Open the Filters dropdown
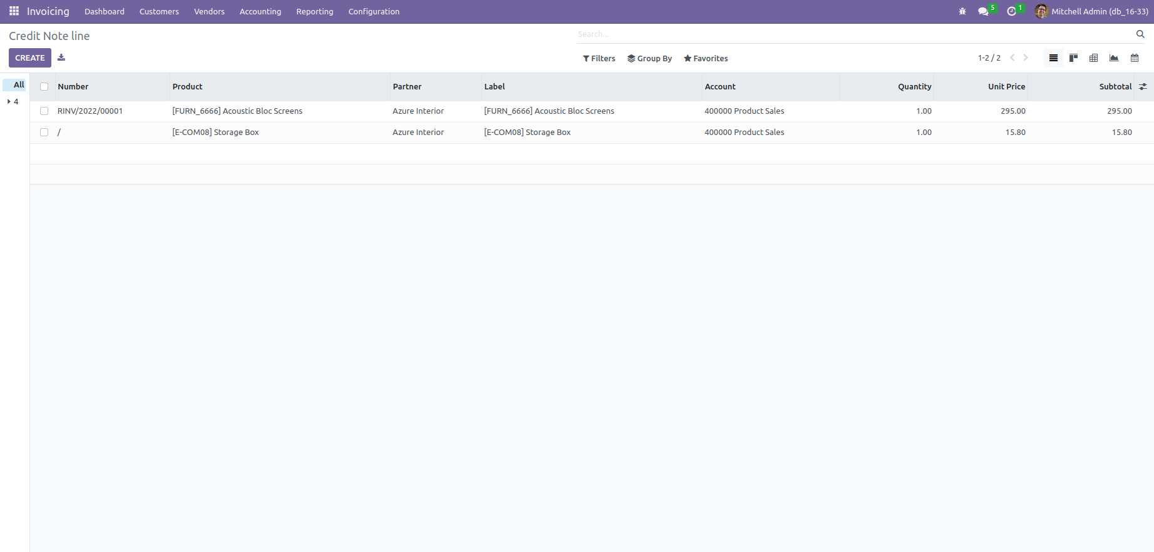The height and width of the screenshot is (552, 1154). tap(599, 58)
